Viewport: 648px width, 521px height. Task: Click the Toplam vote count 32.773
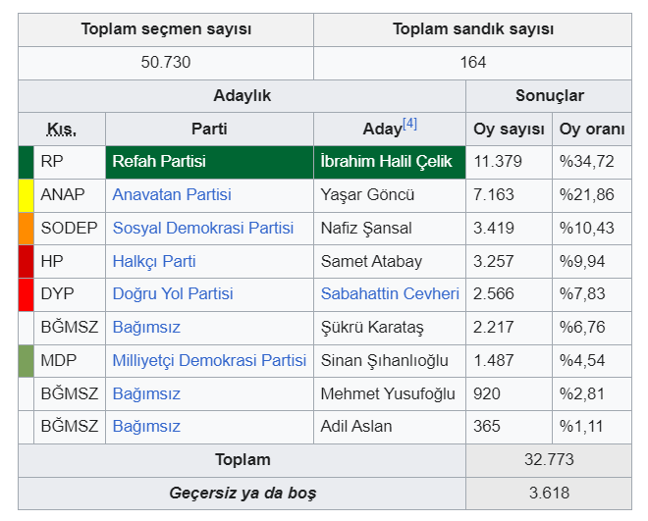pos(549,460)
